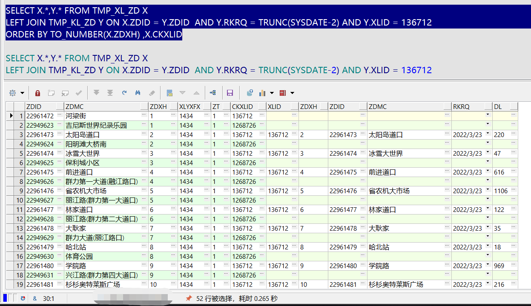The image size is (531, 306).
Task: Click the linked query tree icon
Action: (x=213, y=93)
